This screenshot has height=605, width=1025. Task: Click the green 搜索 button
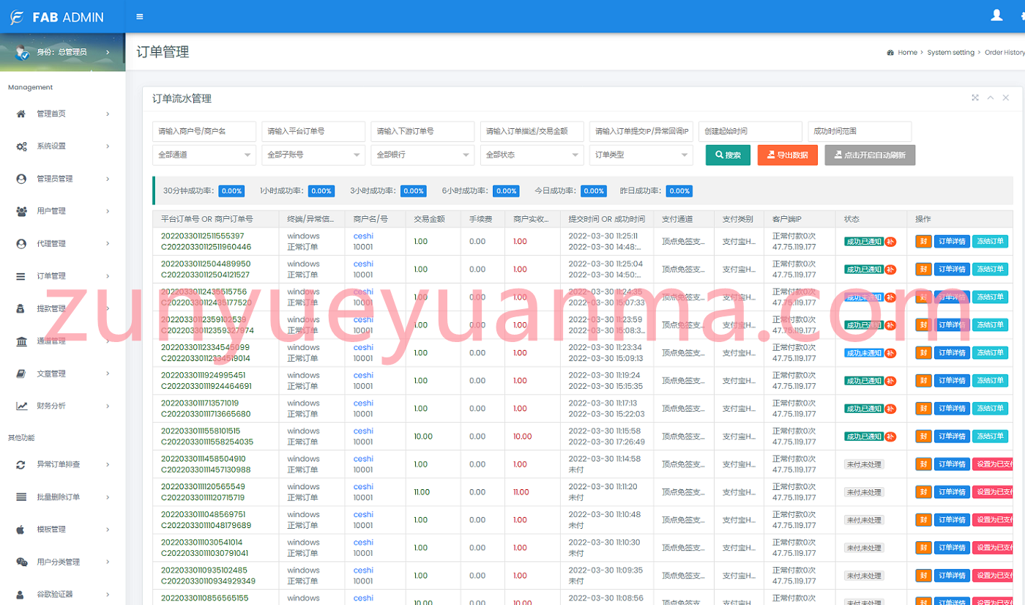728,155
